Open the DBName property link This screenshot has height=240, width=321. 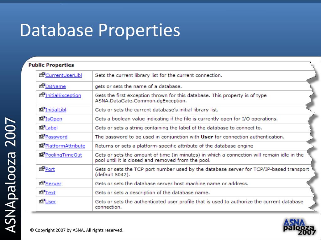tap(55, 86)
